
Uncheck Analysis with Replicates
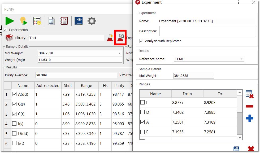141,41
